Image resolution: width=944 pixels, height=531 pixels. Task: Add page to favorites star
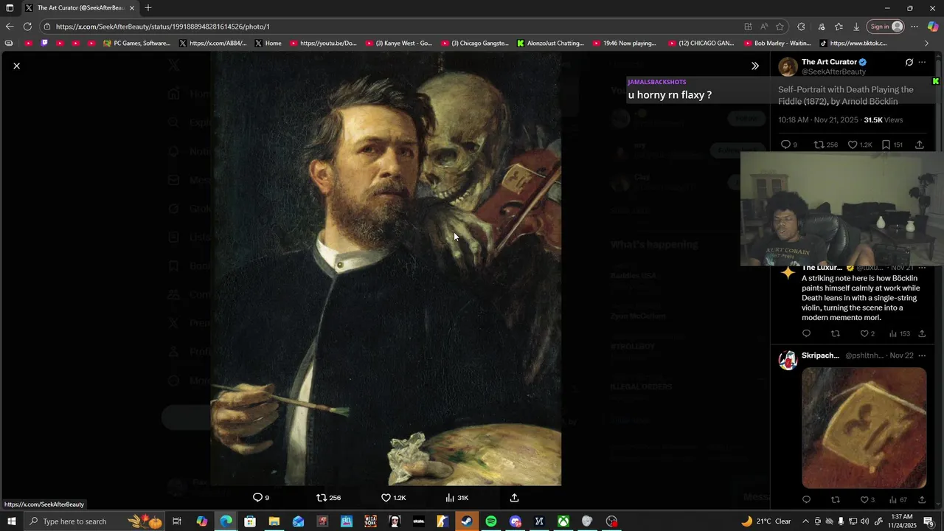point(780,27)
